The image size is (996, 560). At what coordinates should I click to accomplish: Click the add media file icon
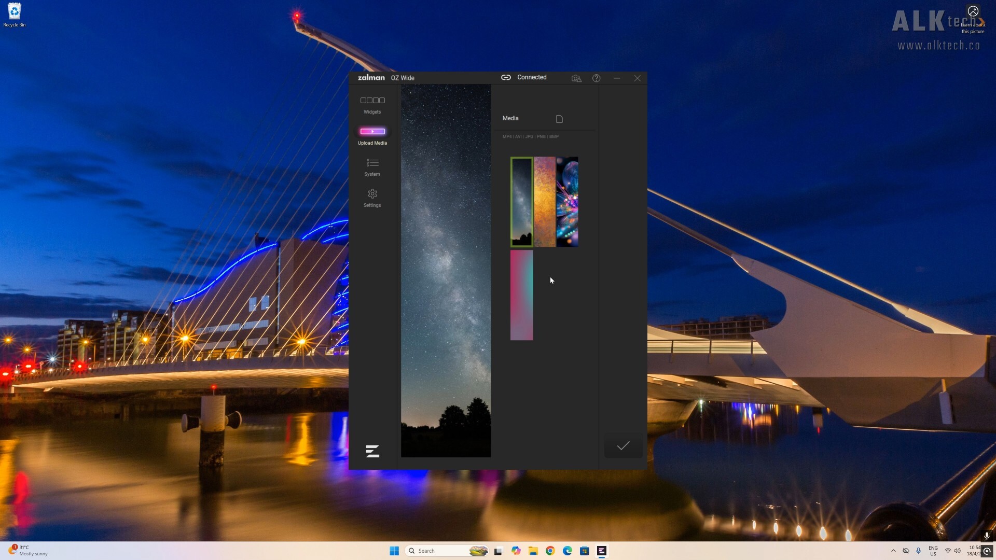coord(559,119)
